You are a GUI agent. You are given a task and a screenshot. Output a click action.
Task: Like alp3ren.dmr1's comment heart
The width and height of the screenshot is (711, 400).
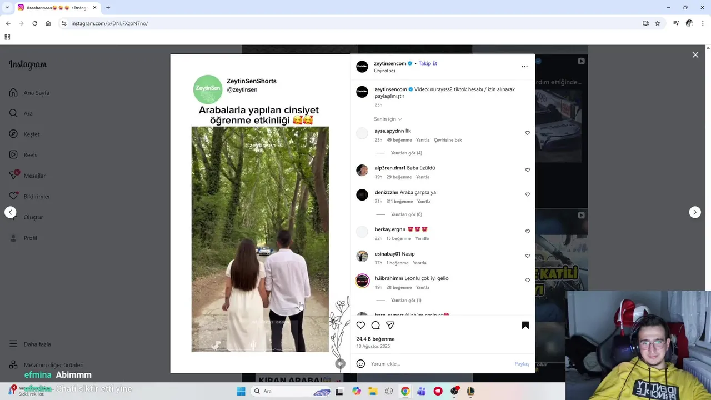pyautogui.click(x=528, y=170)
